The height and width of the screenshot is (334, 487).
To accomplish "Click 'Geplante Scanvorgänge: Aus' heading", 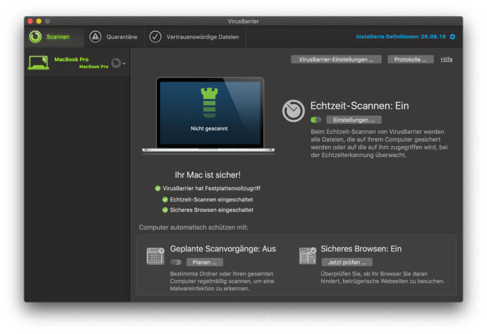I will pos(223,249).
